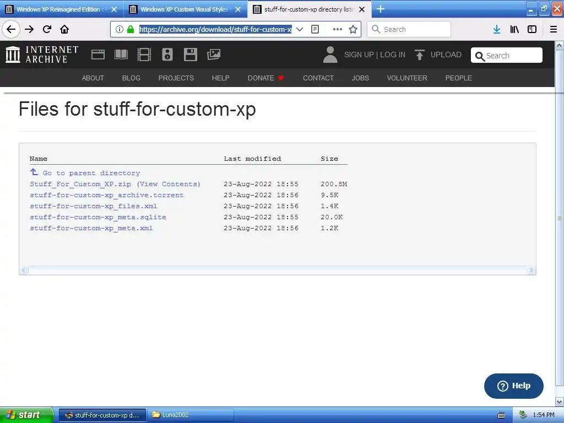The width and height of the screenshot is (564, 423).
Task: Go to parent directory link
Action: [x=91, y=173]
